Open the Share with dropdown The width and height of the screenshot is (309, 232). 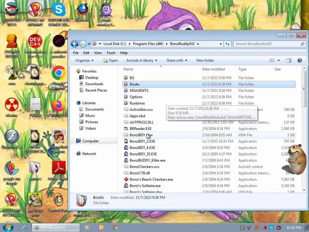click(x=177, y=60)
